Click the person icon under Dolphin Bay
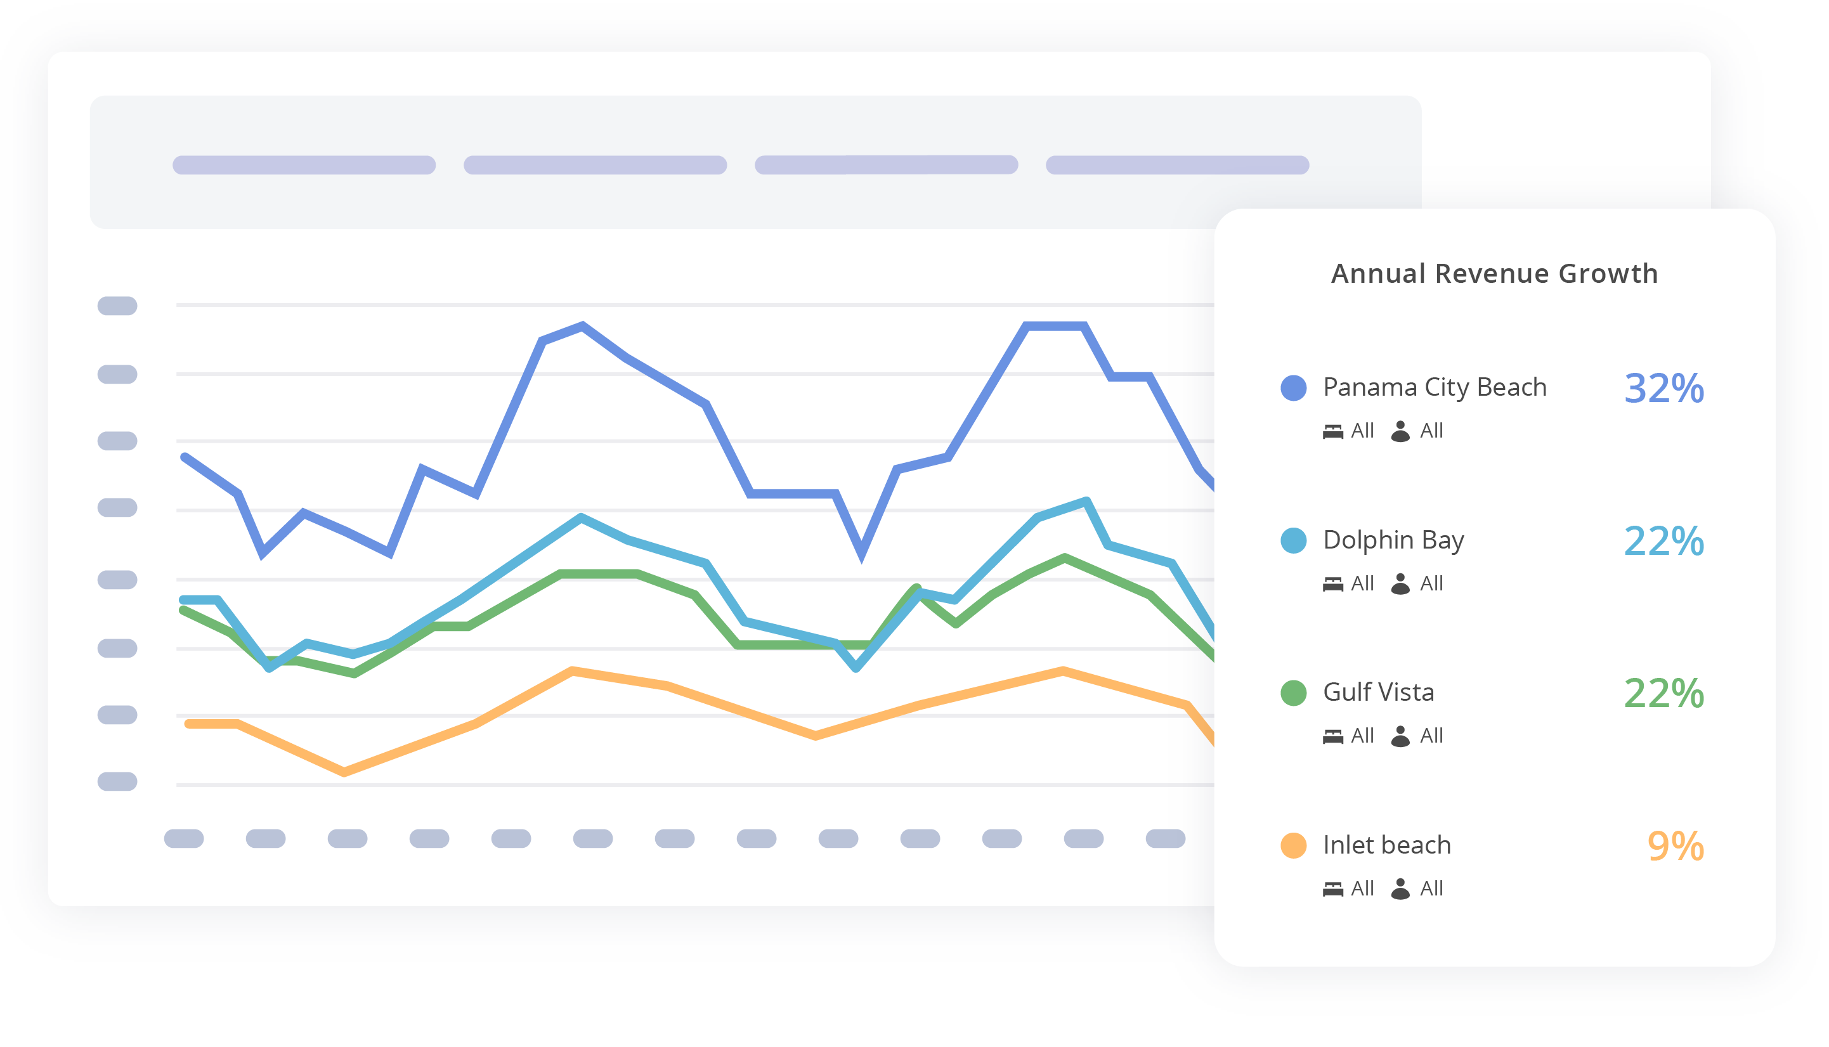 click(1400, 584)
